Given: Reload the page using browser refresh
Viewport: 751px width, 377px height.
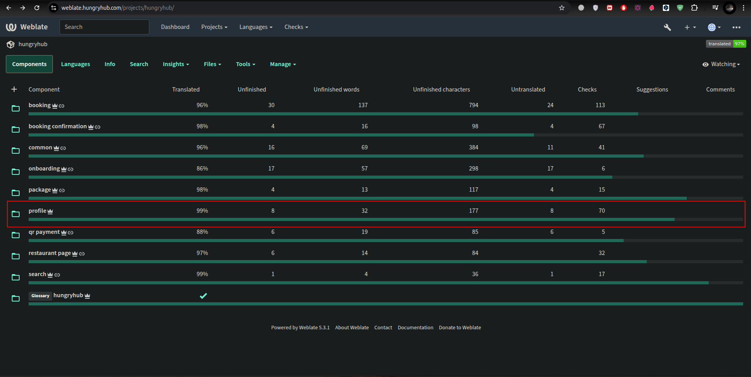Looking at the screenshot, I should click(37, 8).
